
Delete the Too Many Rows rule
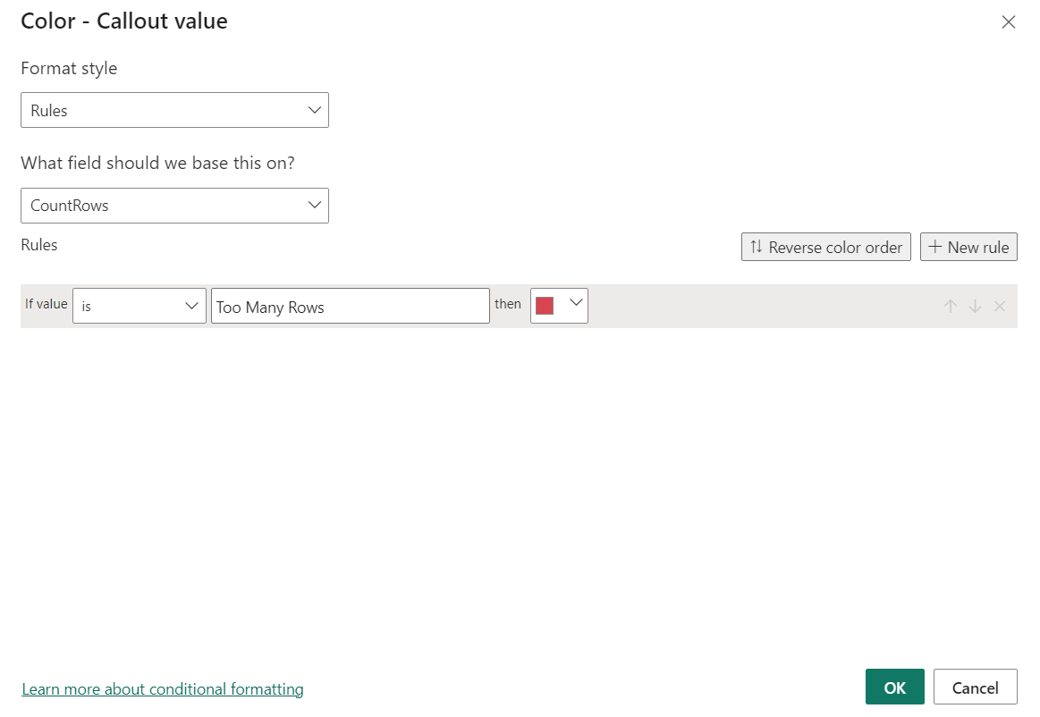pyautogui.click(x=1000, y=306)
